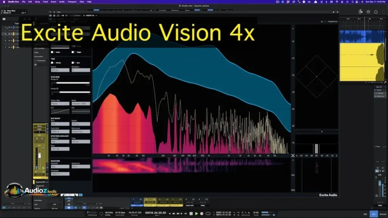This screenshot has width=388, height=218.
Task: Click the pin icon on the Vision 4X window
Action: [333, 12]
